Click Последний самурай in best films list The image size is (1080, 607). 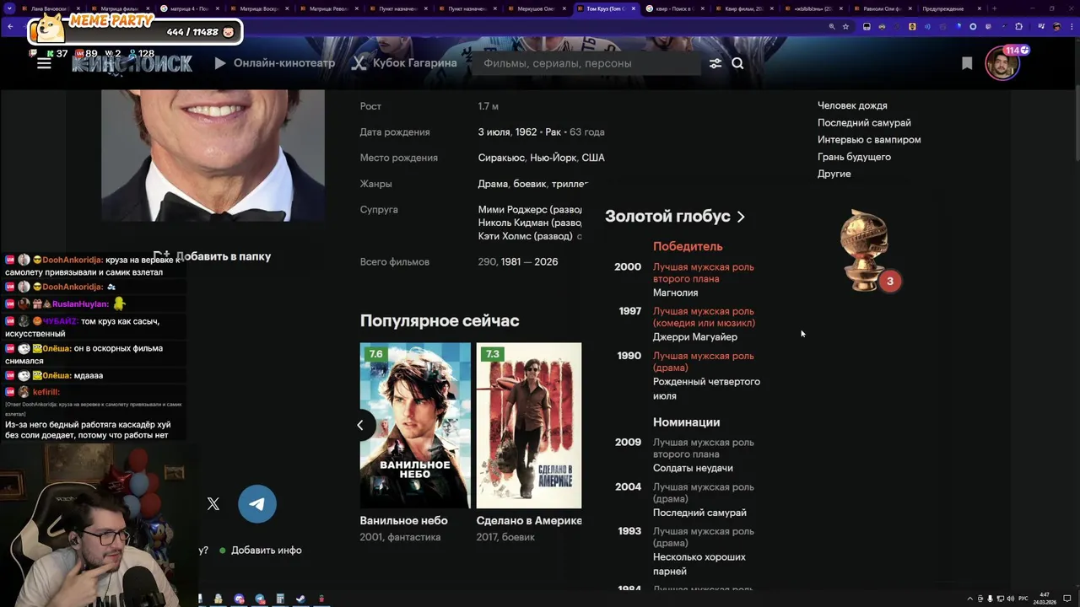(x=864, y=123)
